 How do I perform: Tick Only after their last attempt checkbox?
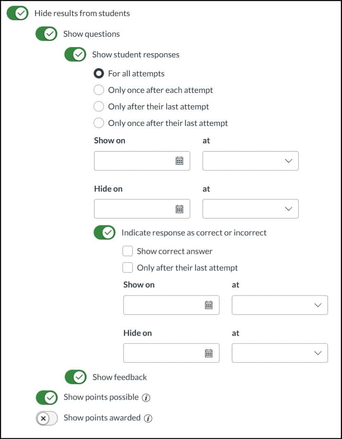pyautogui.click(x=128, y=268)
